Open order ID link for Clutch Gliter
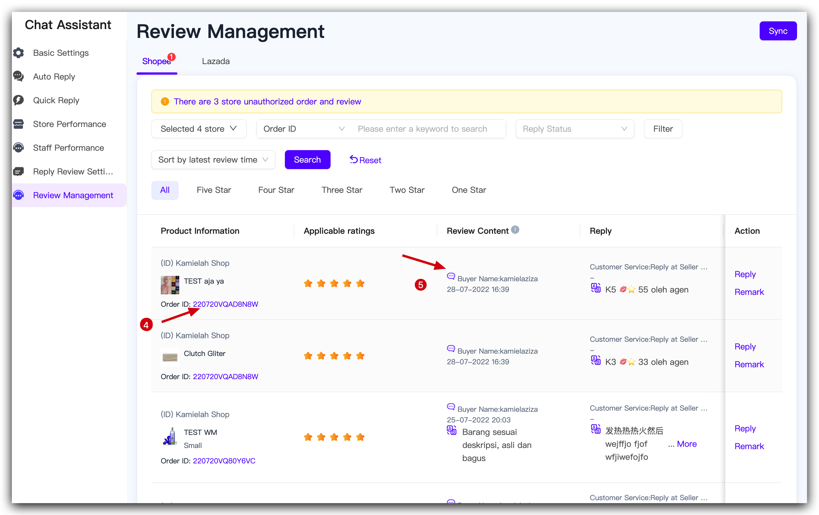The image size is (819, 515). 226,377
